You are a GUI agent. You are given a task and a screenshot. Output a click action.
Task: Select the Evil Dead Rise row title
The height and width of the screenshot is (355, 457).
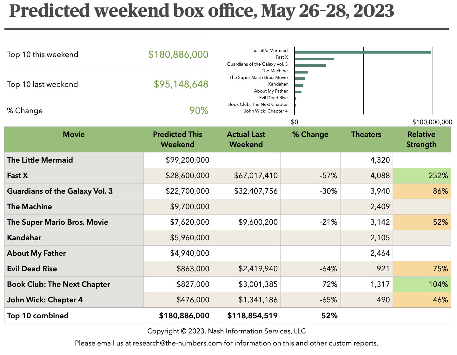[x=32, y=269]
